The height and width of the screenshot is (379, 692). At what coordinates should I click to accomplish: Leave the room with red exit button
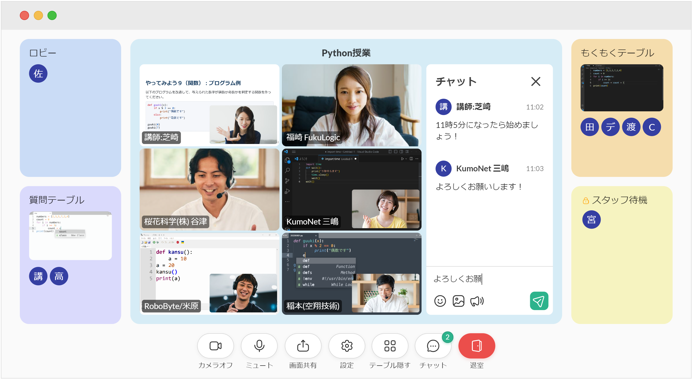coord(477,346)
